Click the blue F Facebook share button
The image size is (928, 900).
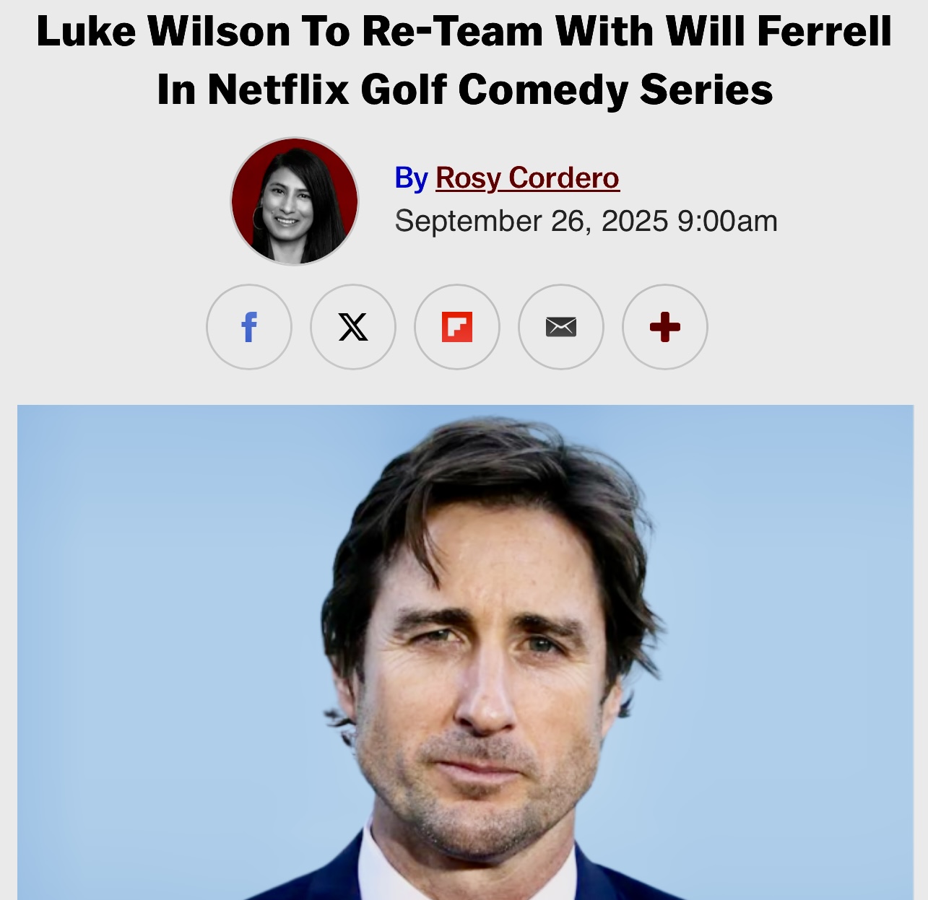pos(249,327)
